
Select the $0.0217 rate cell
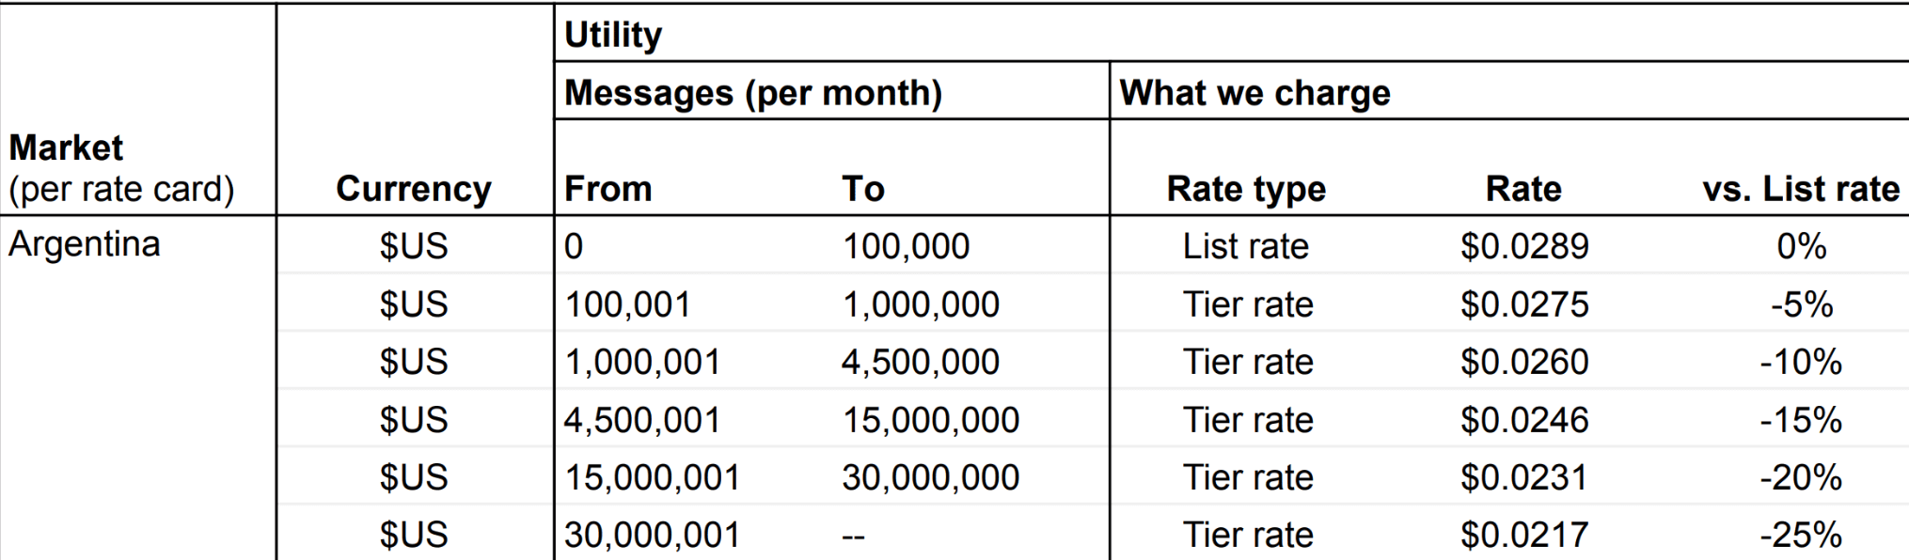click(x=1524, y=535)
